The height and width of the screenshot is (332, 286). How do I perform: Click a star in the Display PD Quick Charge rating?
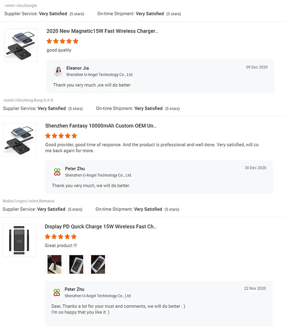pos(60,236)
